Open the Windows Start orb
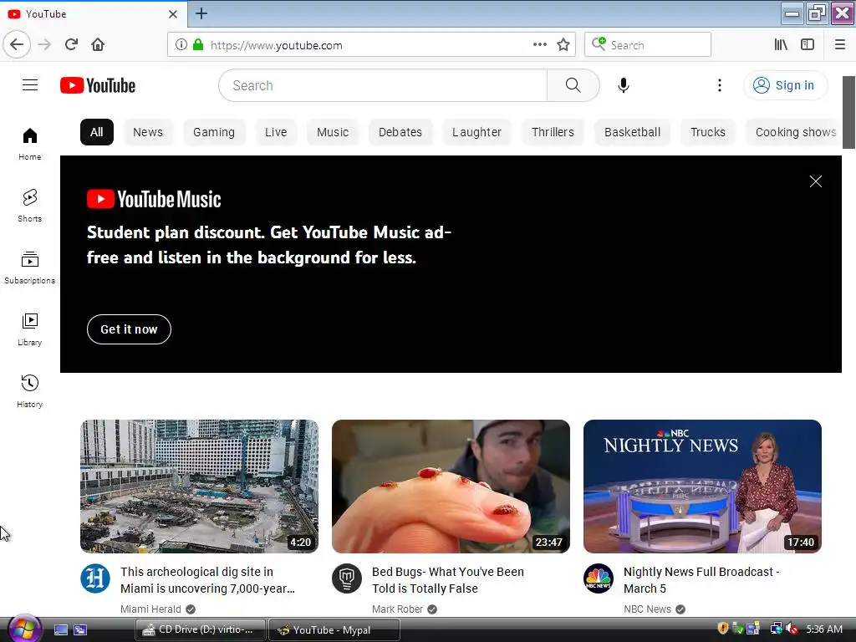This screenshot has width=856, height=642. point(23,629)
